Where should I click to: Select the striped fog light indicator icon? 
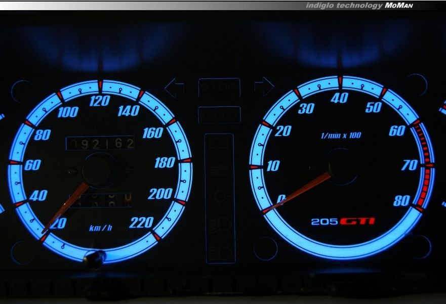click(x=219, y=169)
